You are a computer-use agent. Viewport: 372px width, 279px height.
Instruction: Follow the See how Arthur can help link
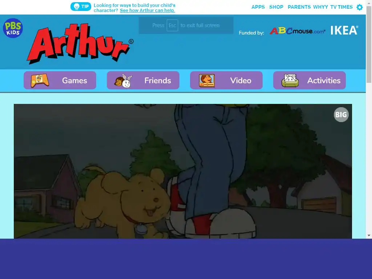[x=147, y=11]
